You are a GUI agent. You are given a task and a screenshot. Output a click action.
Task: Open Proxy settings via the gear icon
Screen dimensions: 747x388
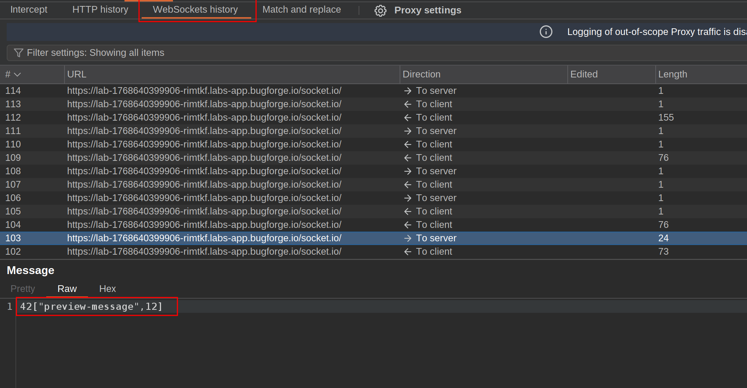tap(380, 10)
